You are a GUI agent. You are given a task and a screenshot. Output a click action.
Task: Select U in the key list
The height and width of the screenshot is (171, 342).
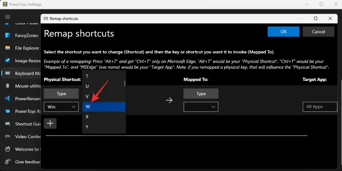[104, 87]
